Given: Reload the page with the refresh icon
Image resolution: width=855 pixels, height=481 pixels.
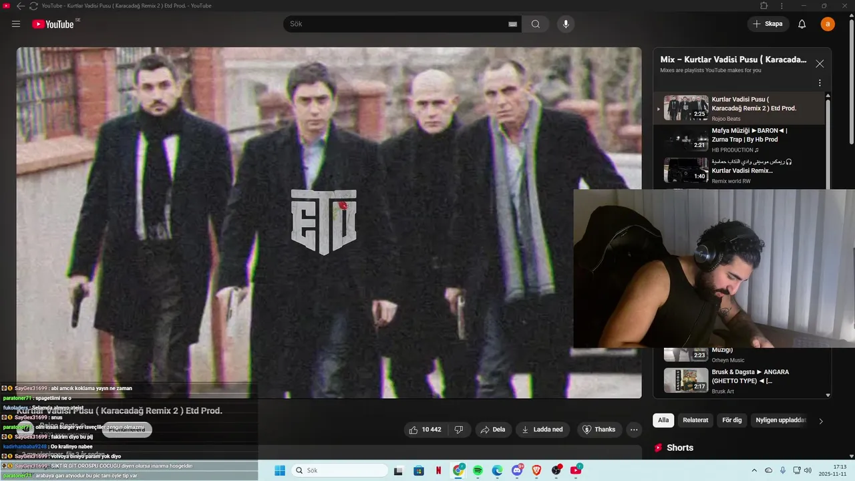Looking at the screenshot, I should pos(33,6).
